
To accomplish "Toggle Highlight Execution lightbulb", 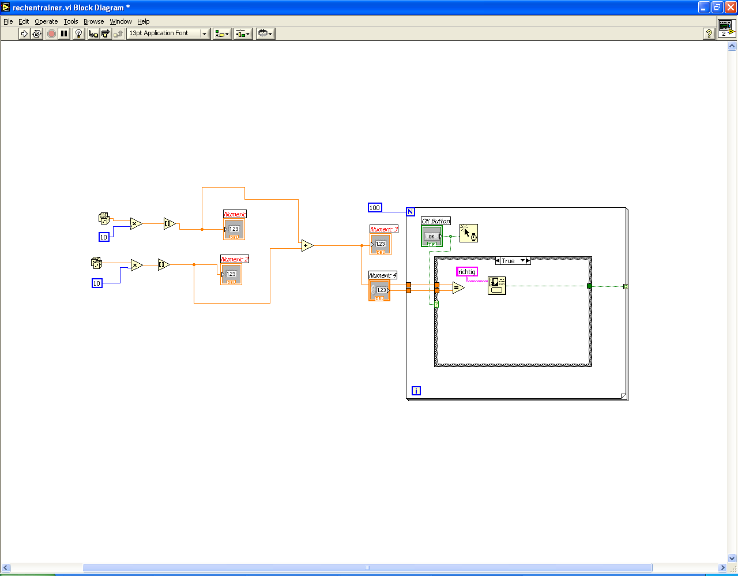I will point(79,33).
